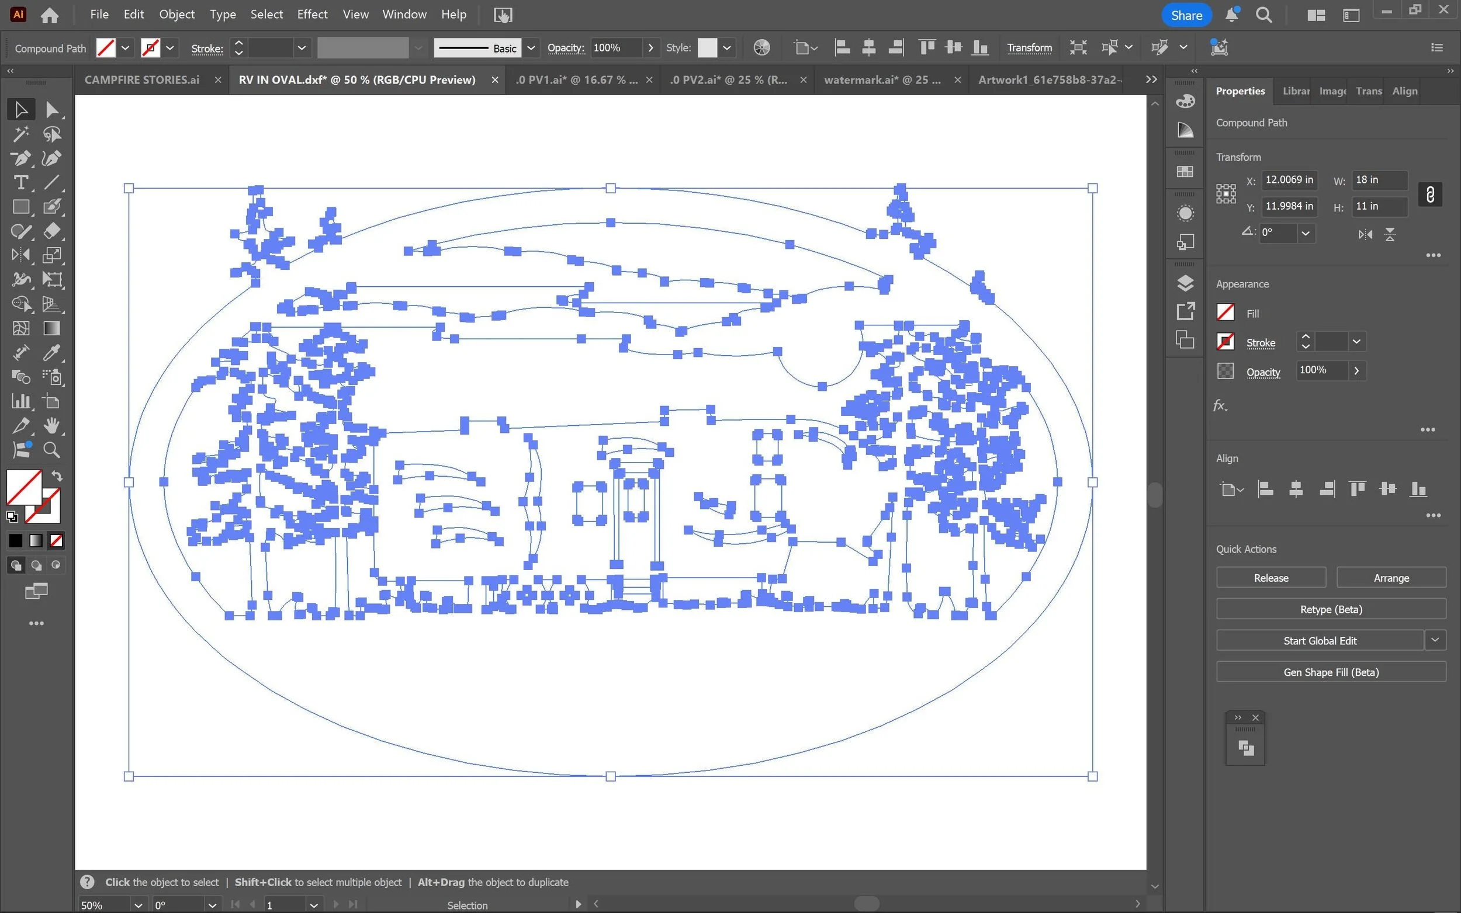Select the Direct Selection tool
The height and width of the screenshot is (913, 1461).
[x=51, y=110]
